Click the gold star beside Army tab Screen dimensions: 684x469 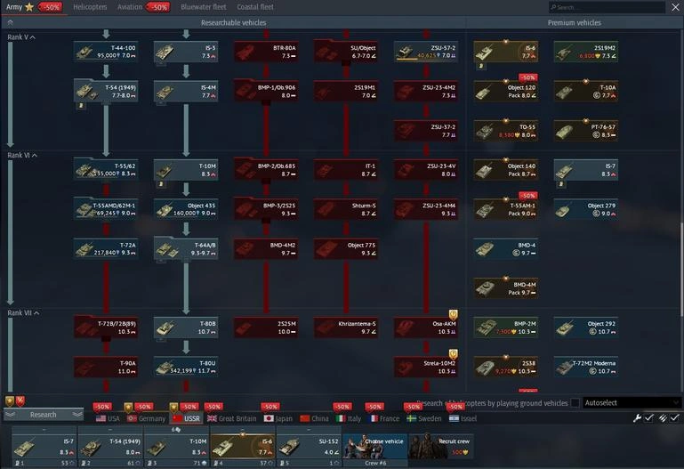[29, 7]
